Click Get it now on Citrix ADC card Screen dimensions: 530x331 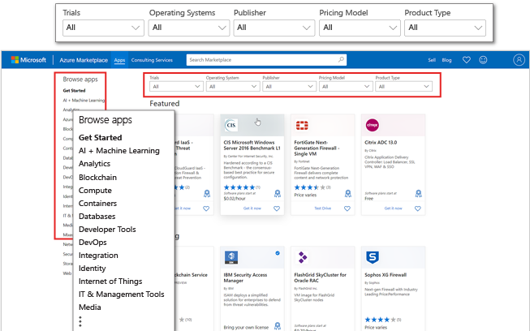(x=393, y=208)
